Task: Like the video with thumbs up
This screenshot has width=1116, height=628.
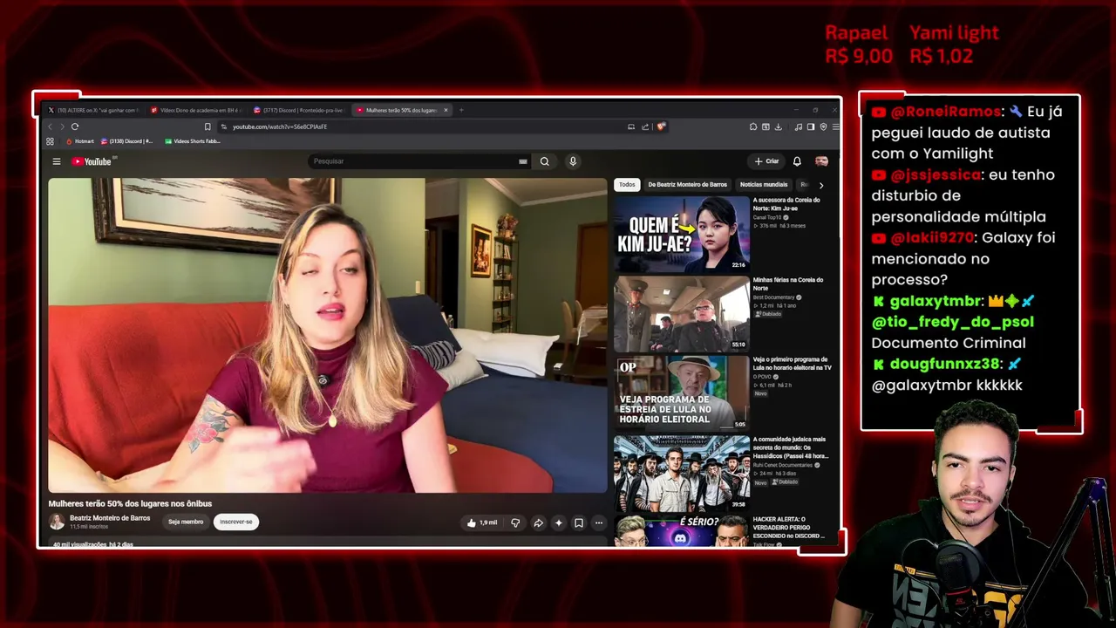Action: [x=482, y=522]
